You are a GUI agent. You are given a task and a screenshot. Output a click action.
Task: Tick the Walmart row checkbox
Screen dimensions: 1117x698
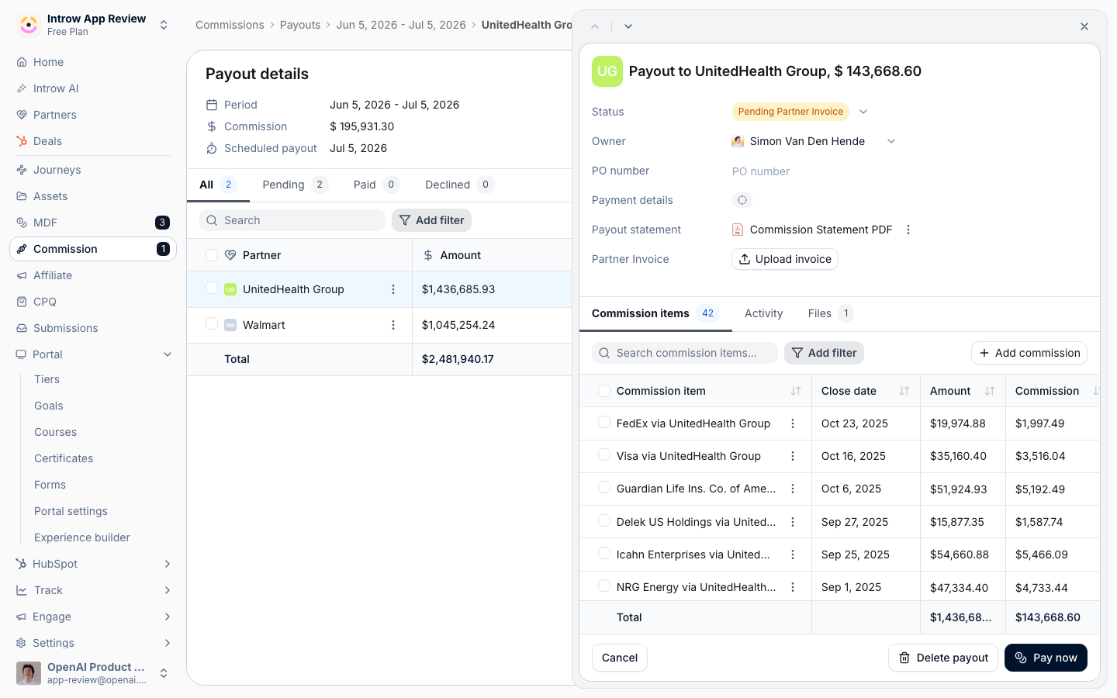coord(212,323)
